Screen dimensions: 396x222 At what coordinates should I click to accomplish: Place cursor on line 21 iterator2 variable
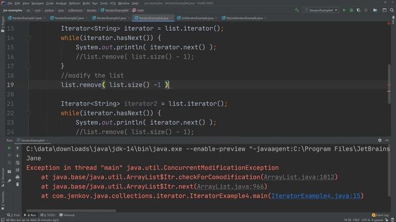coord(140,104)
